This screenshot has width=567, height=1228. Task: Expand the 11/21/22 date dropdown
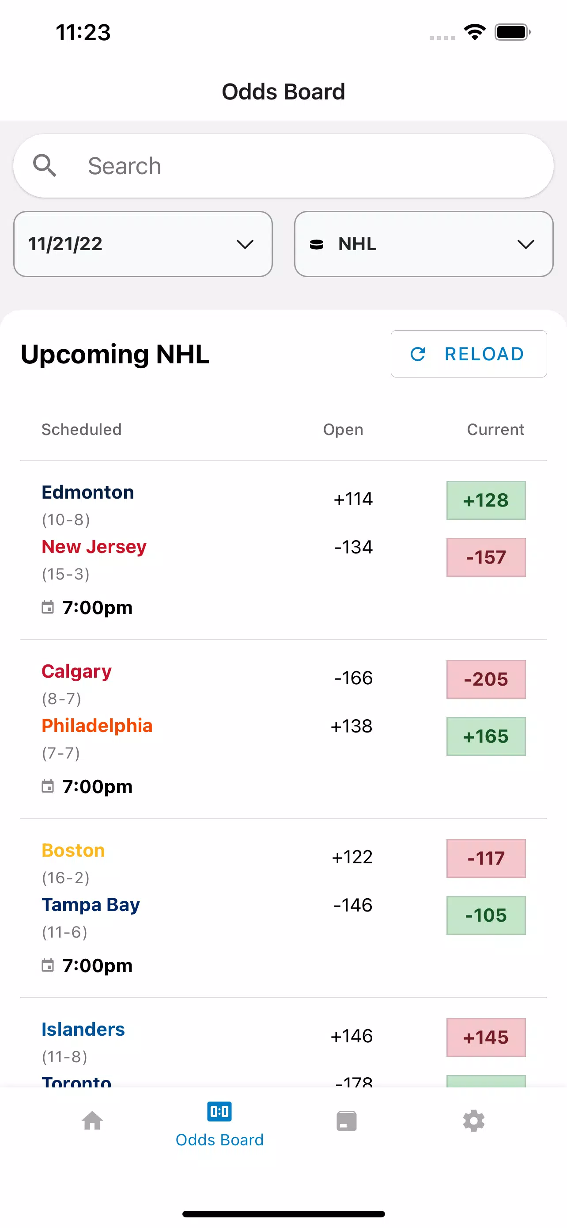143,244
